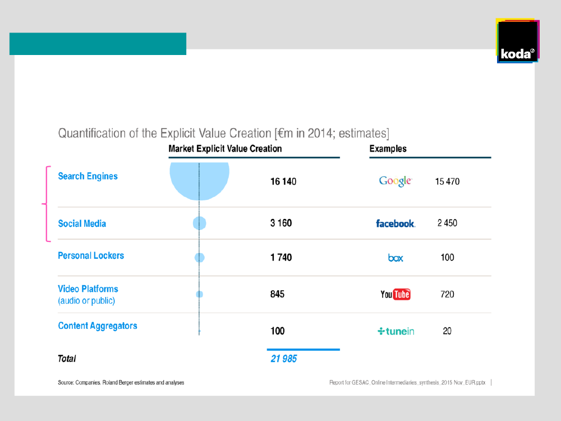Screen dimensions: 561x421
Task: Click the TuneIn logo
Action: click(396, 331)
